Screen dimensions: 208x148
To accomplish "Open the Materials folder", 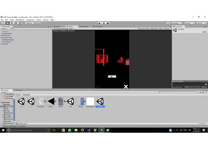I will click(x=9, y=113).
